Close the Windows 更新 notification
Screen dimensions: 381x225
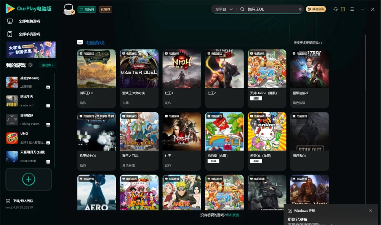pyautogui.click(x=371, y=211)
